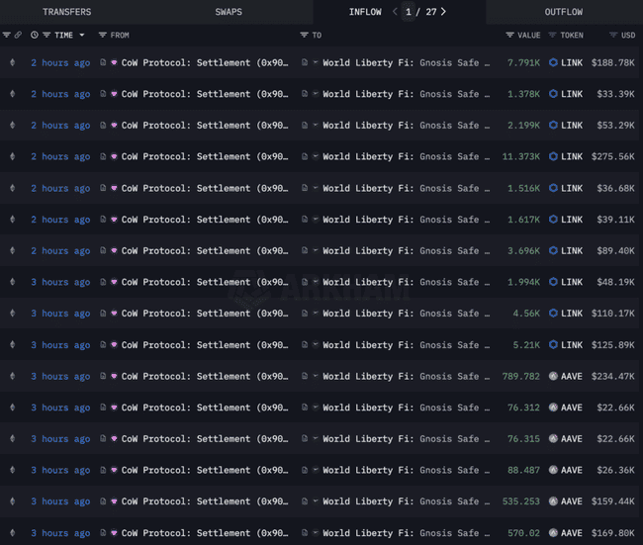Copy sender address in 1.516K LINK row
This screenshot has height=545, width=643.
pyautogui.click(x=103, y=188)
